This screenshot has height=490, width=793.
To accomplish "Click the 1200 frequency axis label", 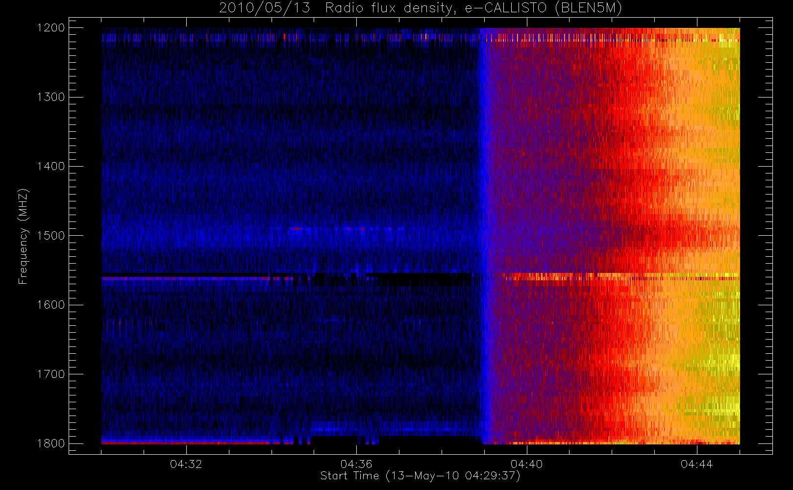I will 51,28.
